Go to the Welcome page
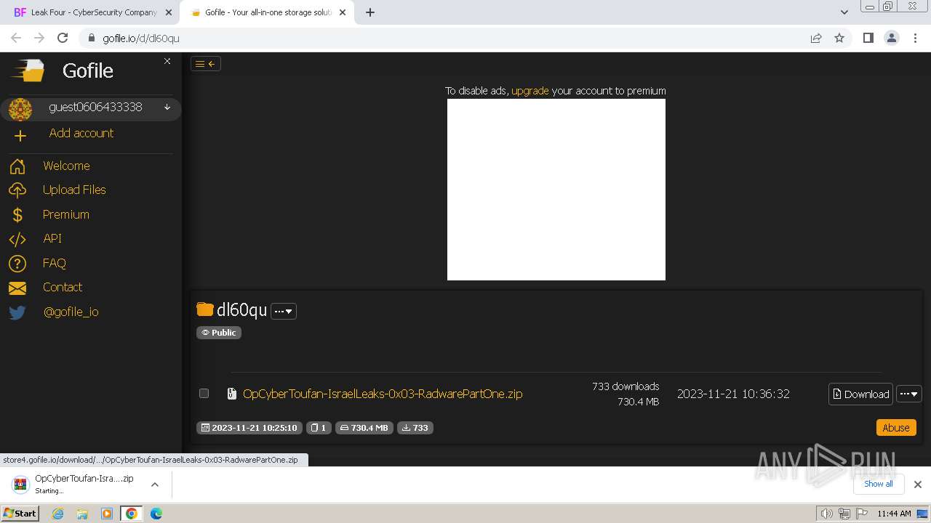Viewport: 931px width, 523px height. [x=66, y=166]
